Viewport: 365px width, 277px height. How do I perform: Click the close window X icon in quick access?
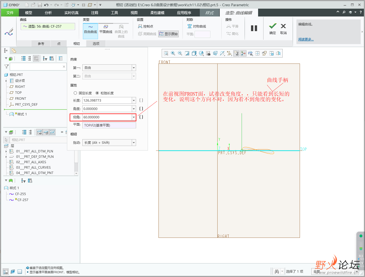coord(84,5)
